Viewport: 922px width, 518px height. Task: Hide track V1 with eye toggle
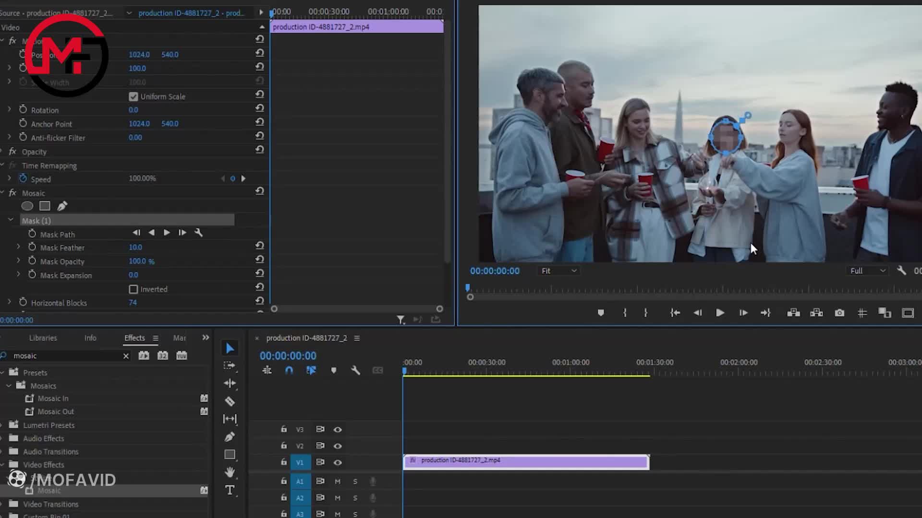tap(338, 462)
